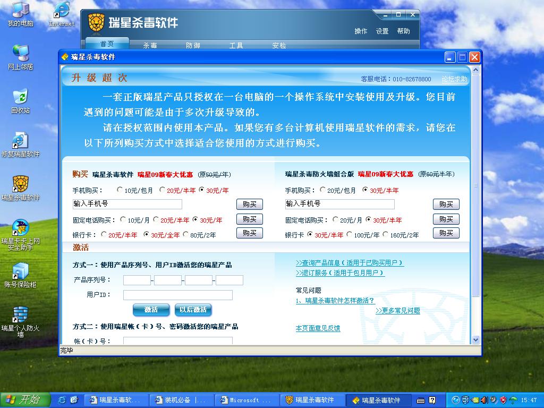This screenshot has height=408, width=544.
Task: Click the volume speaker tray icon
Action: tap(484, 400)
